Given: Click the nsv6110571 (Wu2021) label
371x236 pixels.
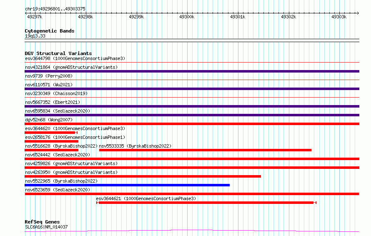Looking at the screenshot, I should [49, 85].
